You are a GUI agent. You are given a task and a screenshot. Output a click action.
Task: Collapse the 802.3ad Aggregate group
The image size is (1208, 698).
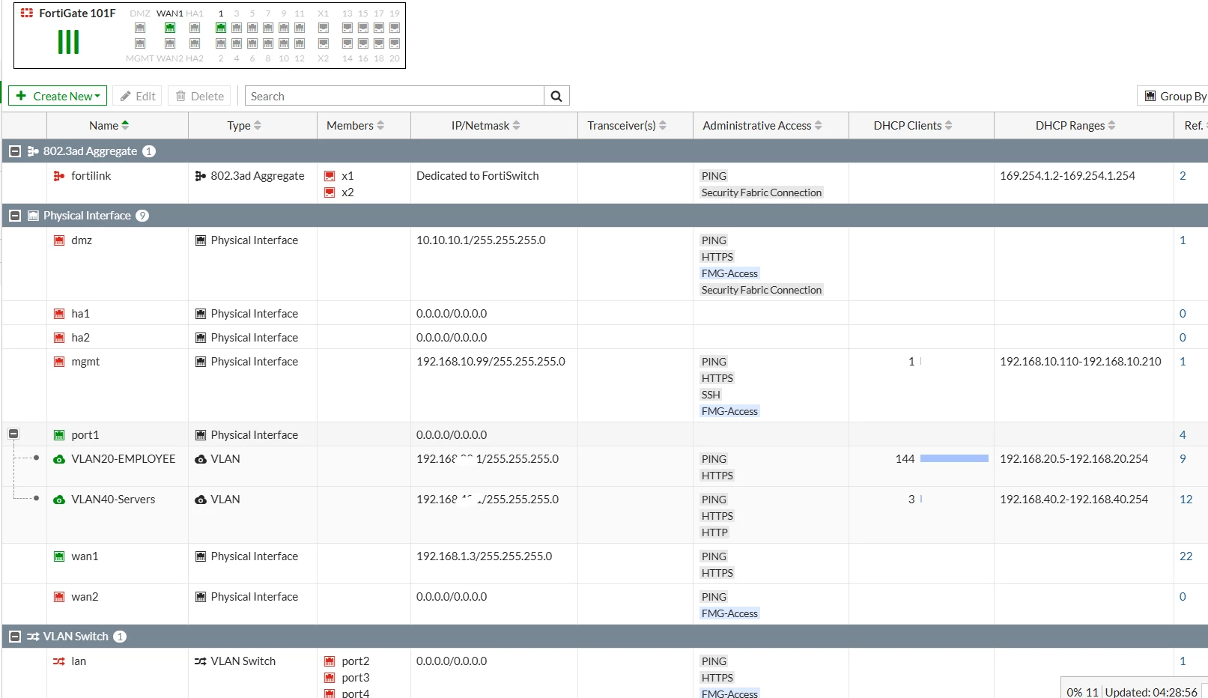(x=14, y=151)
